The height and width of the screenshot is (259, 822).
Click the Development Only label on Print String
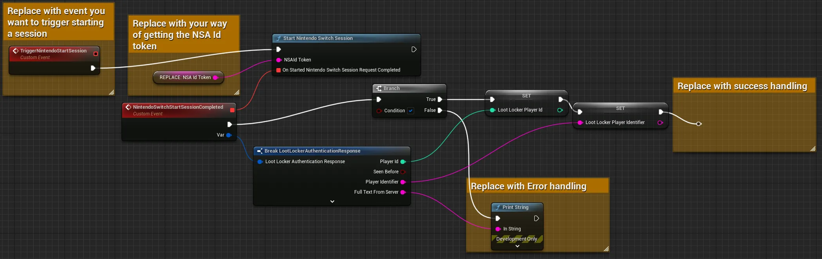[x=517, y=239]
